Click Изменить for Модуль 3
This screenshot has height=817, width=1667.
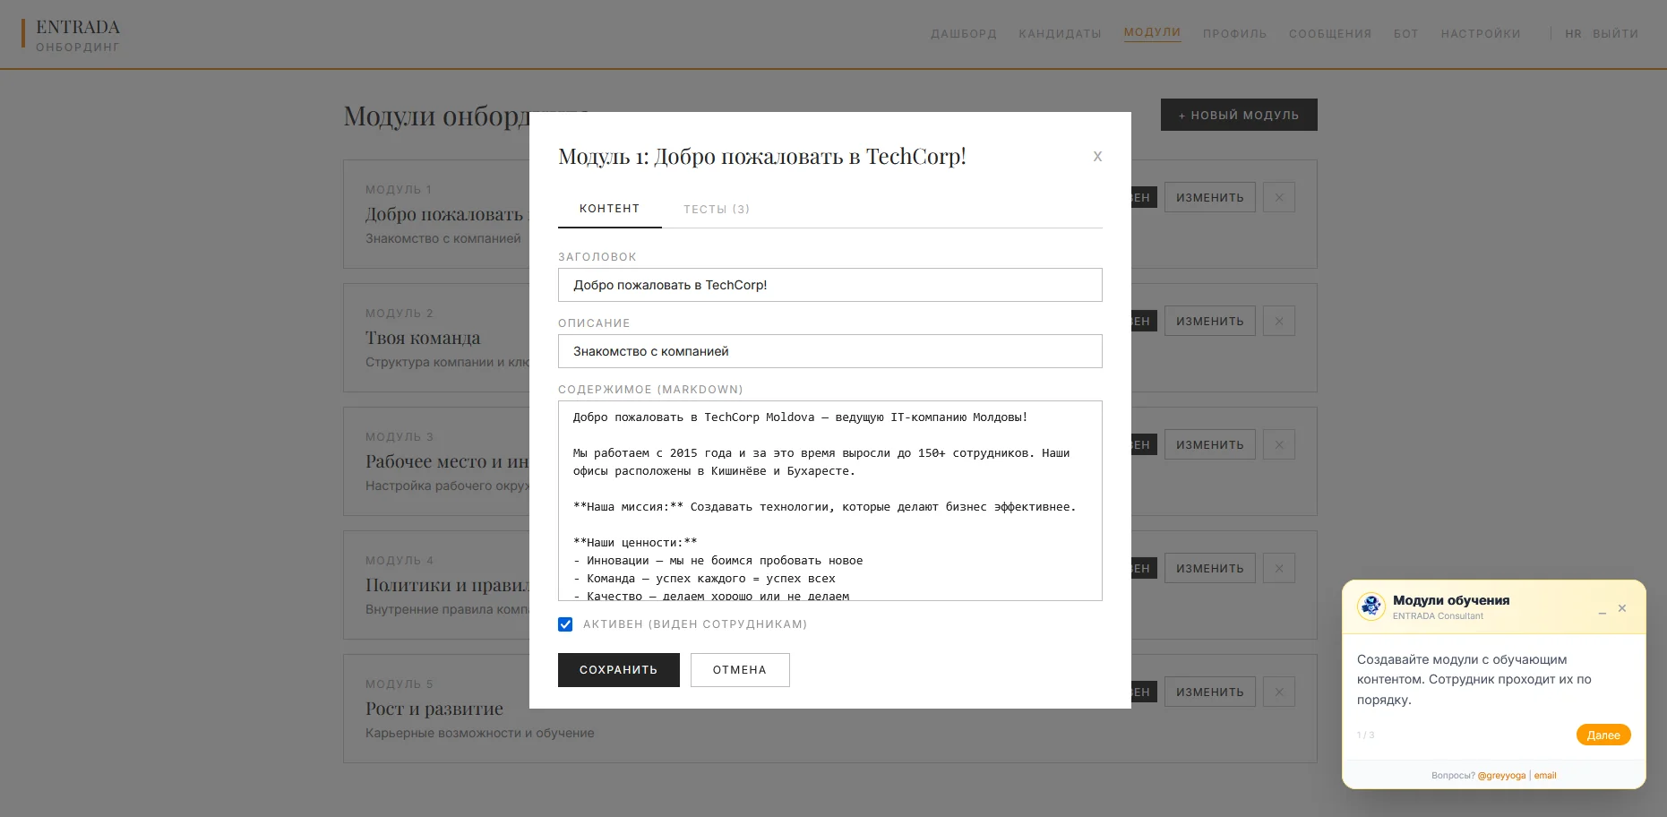(1210, 444)
